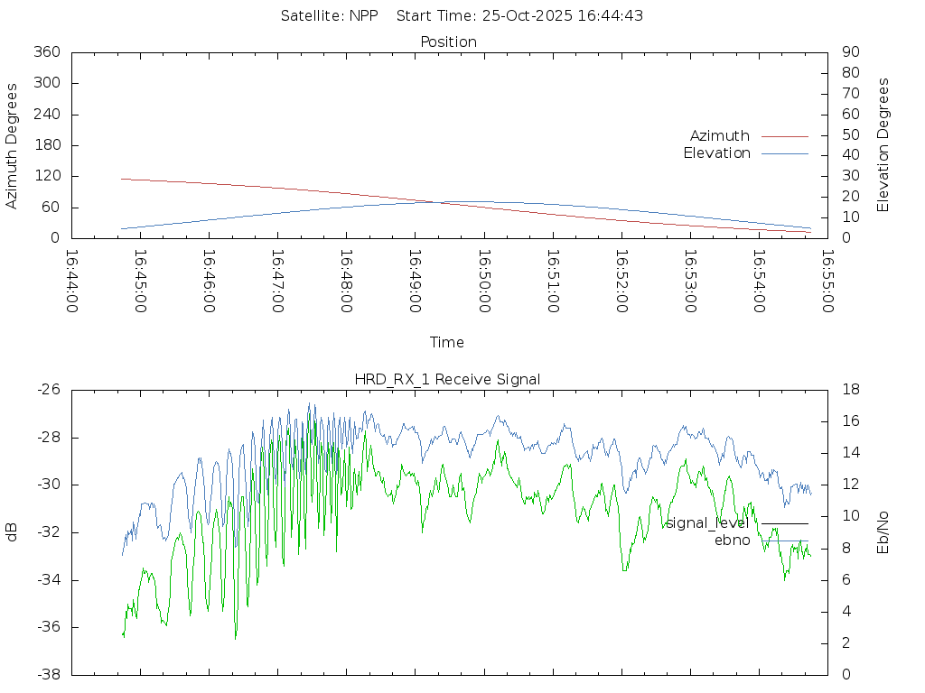Click the blue Elevation legend line sample
The image size is (925, 693).
784,153
